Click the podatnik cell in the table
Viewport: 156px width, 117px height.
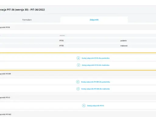[x=123, y=41]
